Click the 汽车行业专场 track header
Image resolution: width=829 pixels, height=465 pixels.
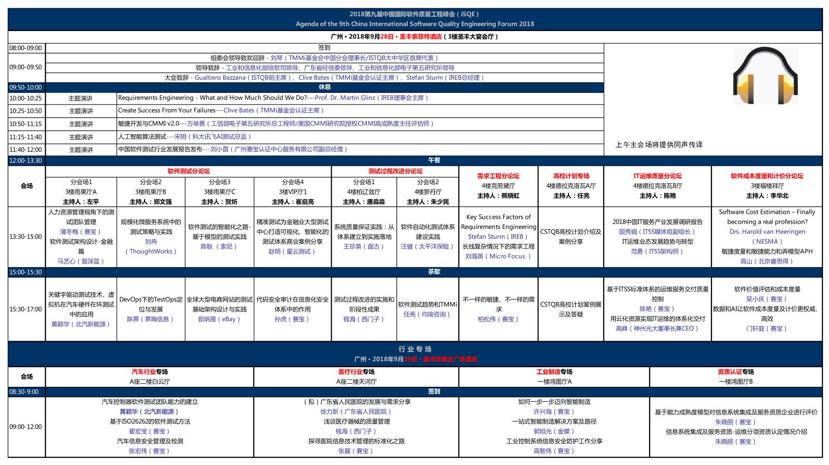[x=150, y=372]
